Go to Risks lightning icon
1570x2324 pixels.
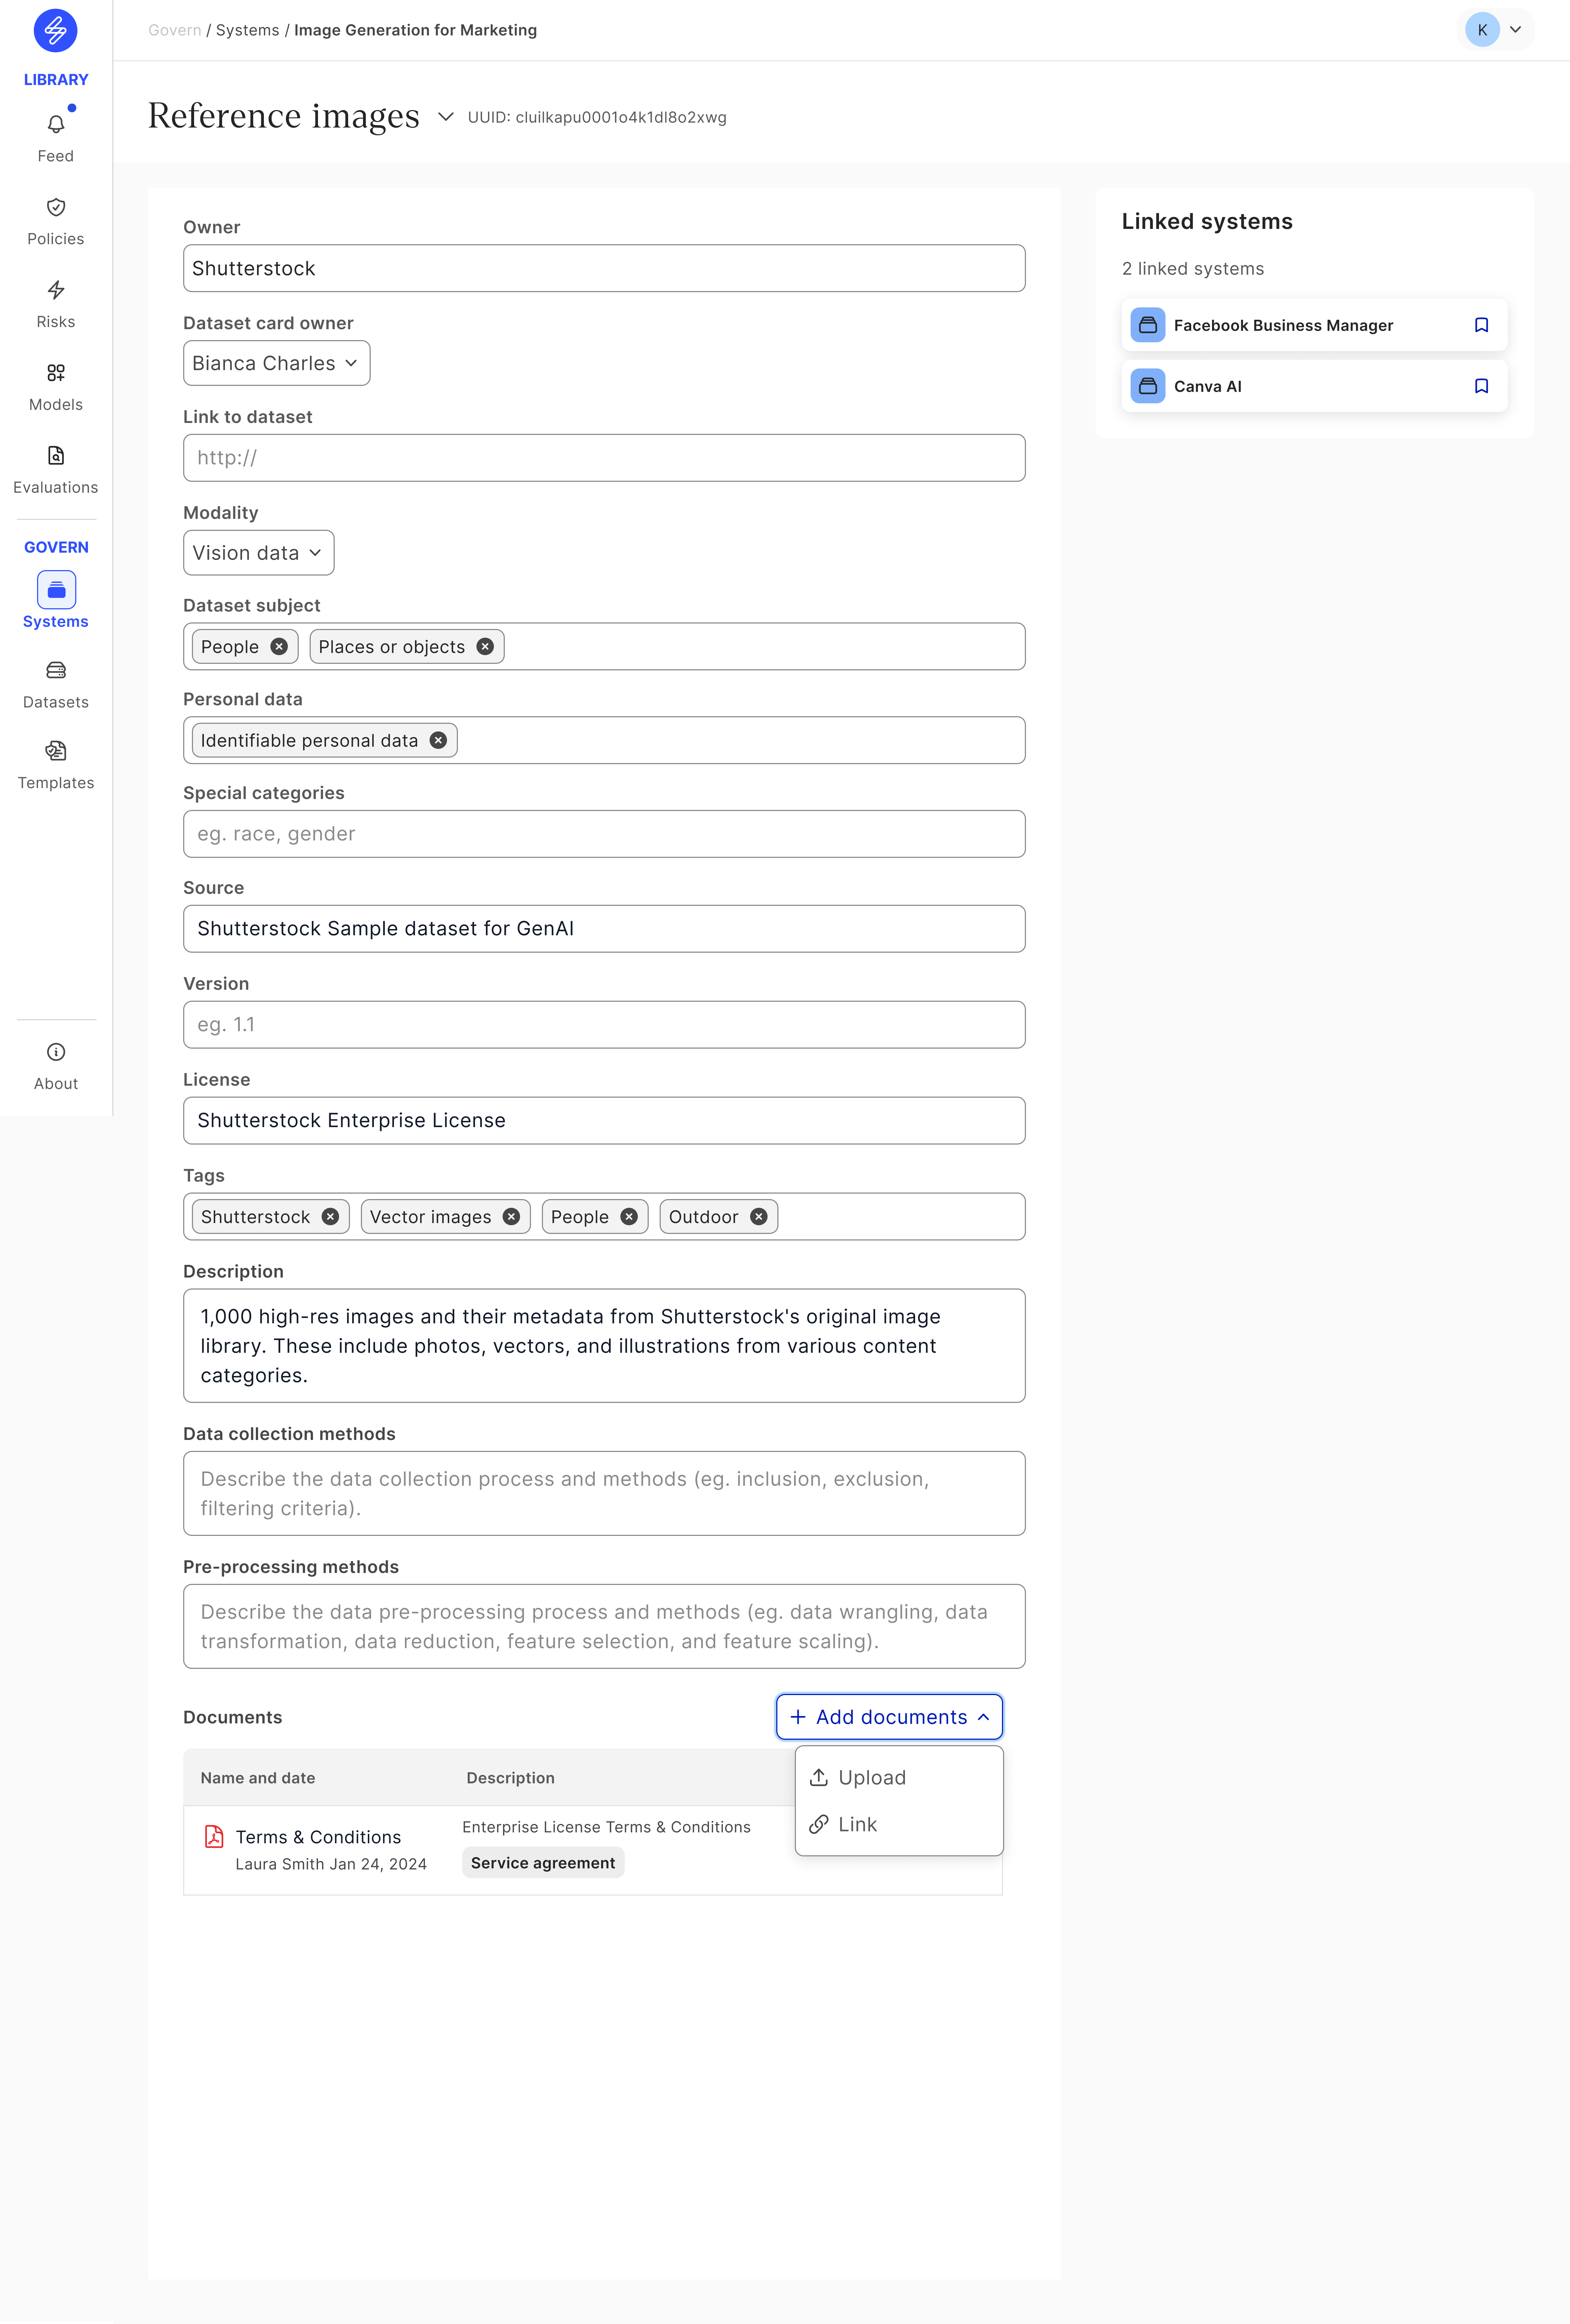pos(56,290)
